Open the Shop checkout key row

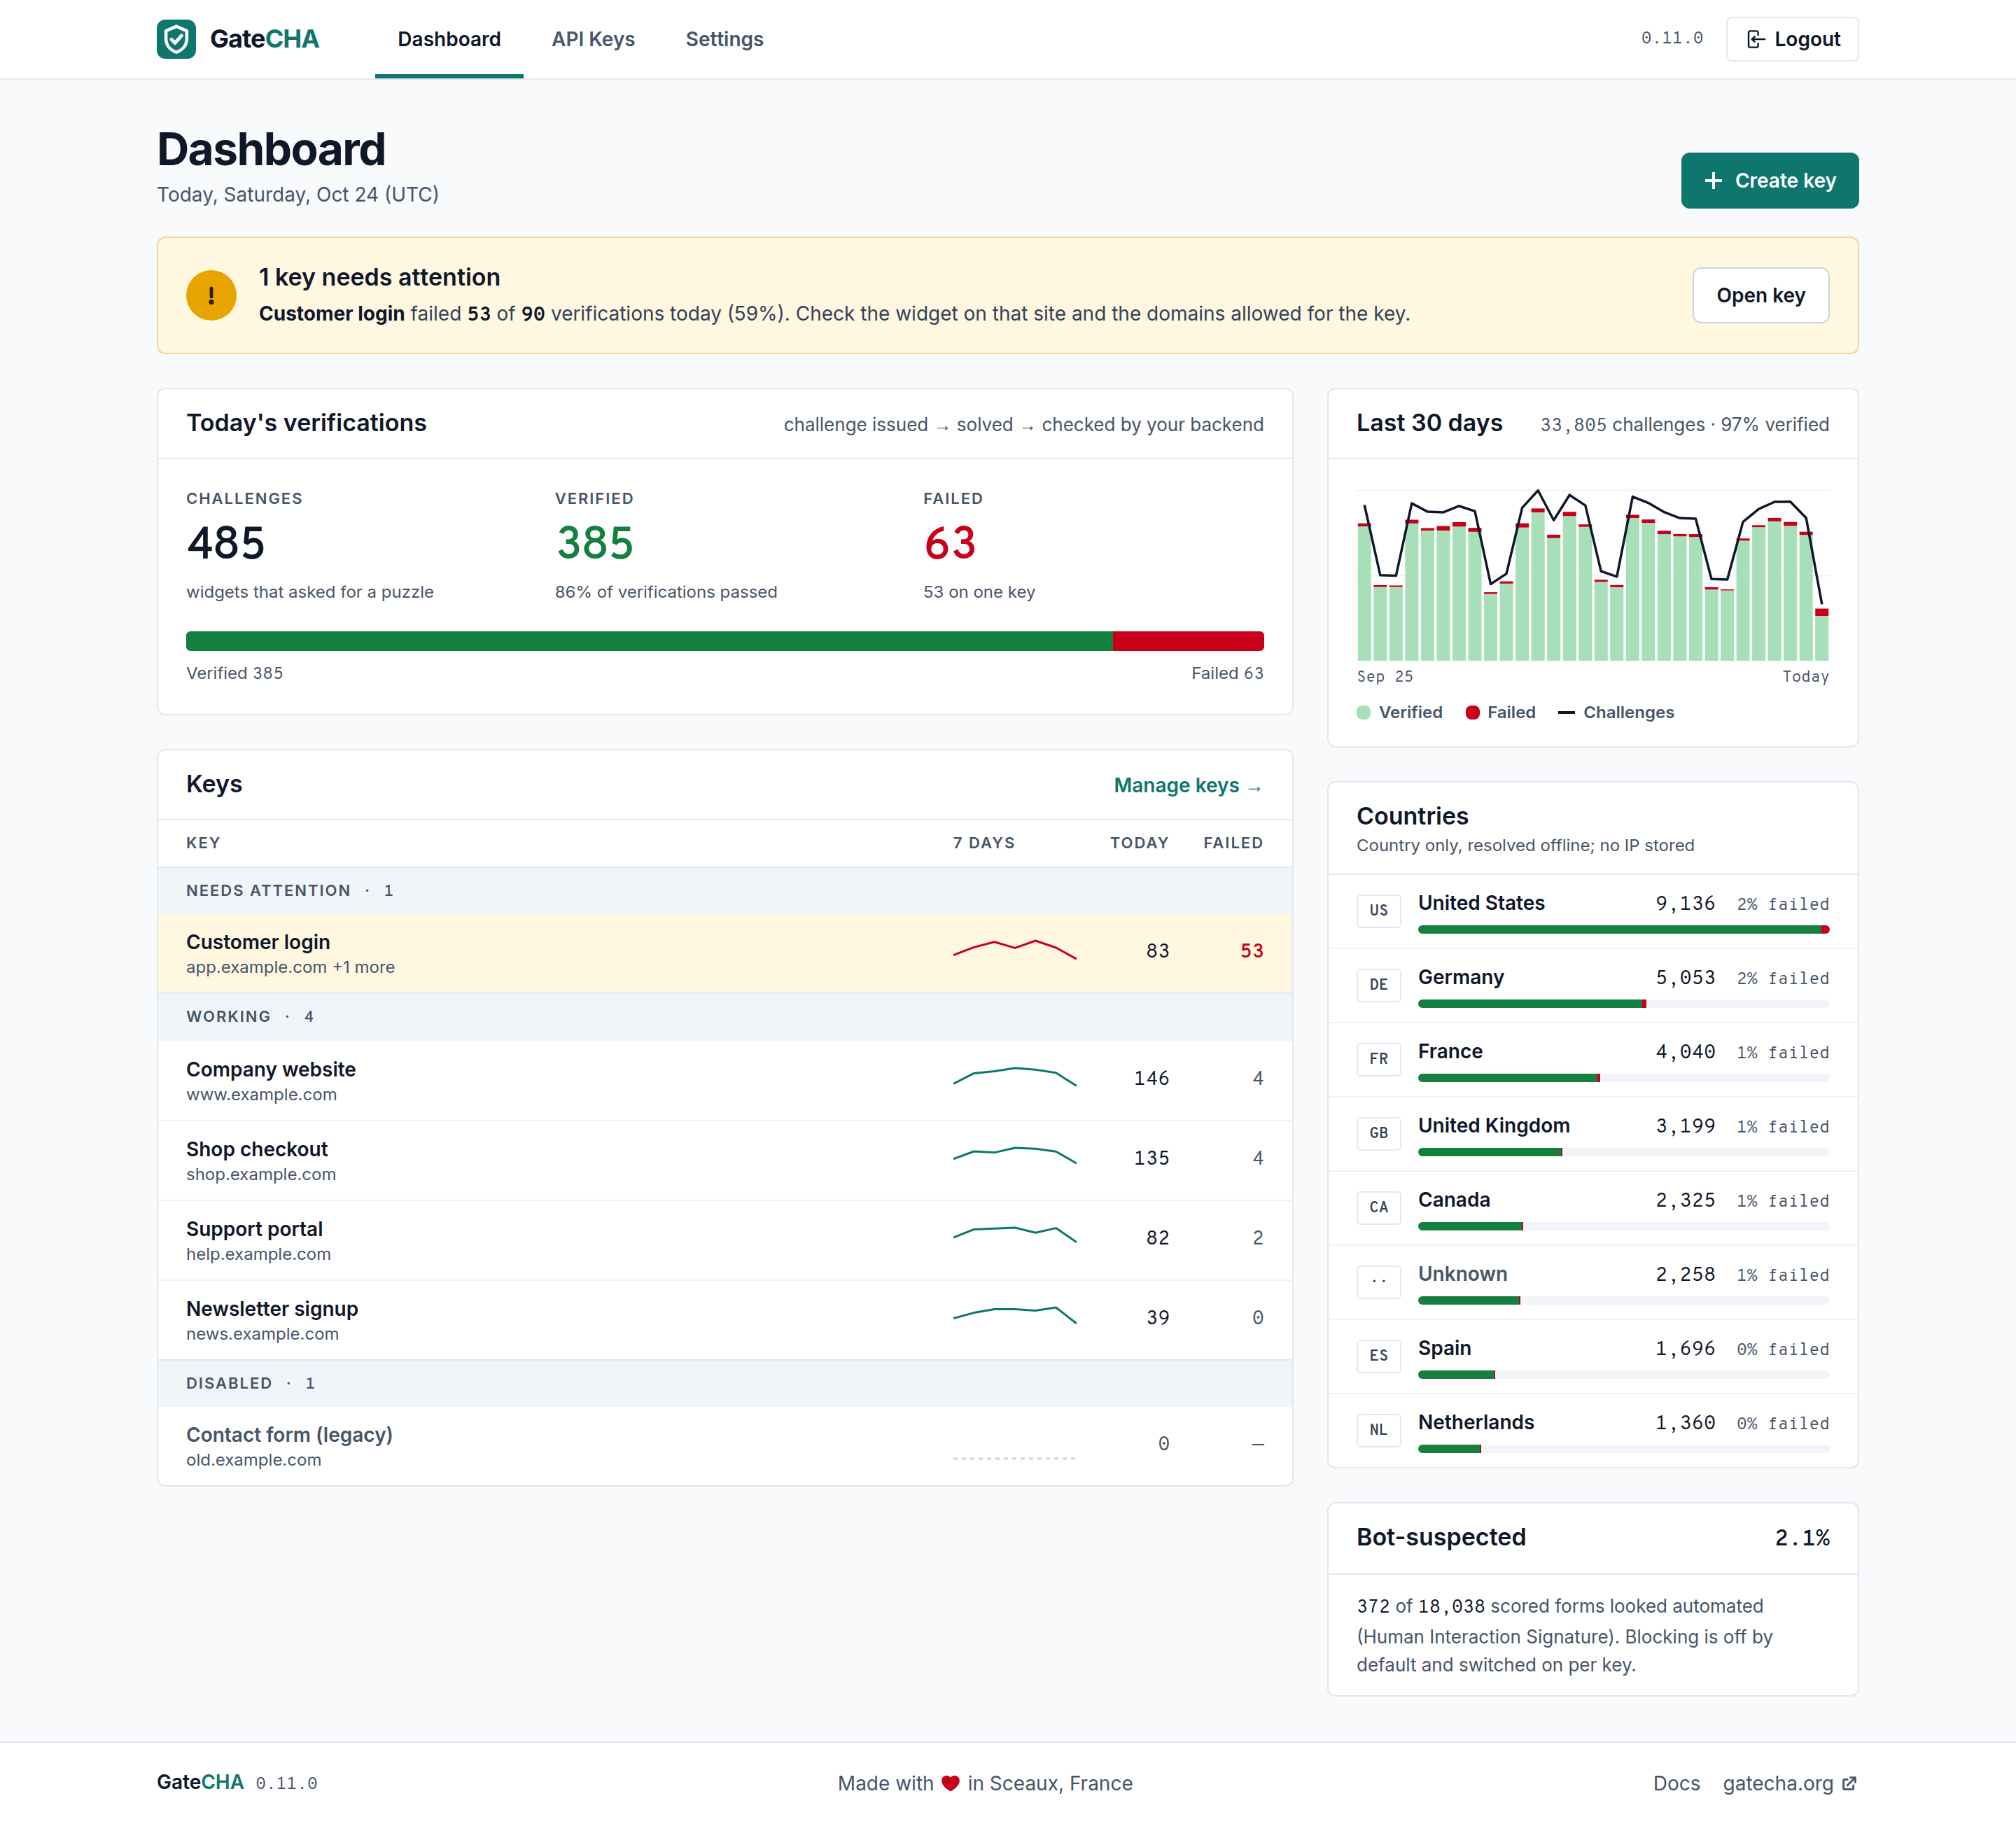pyautogui.click(x=724, y=1161)
